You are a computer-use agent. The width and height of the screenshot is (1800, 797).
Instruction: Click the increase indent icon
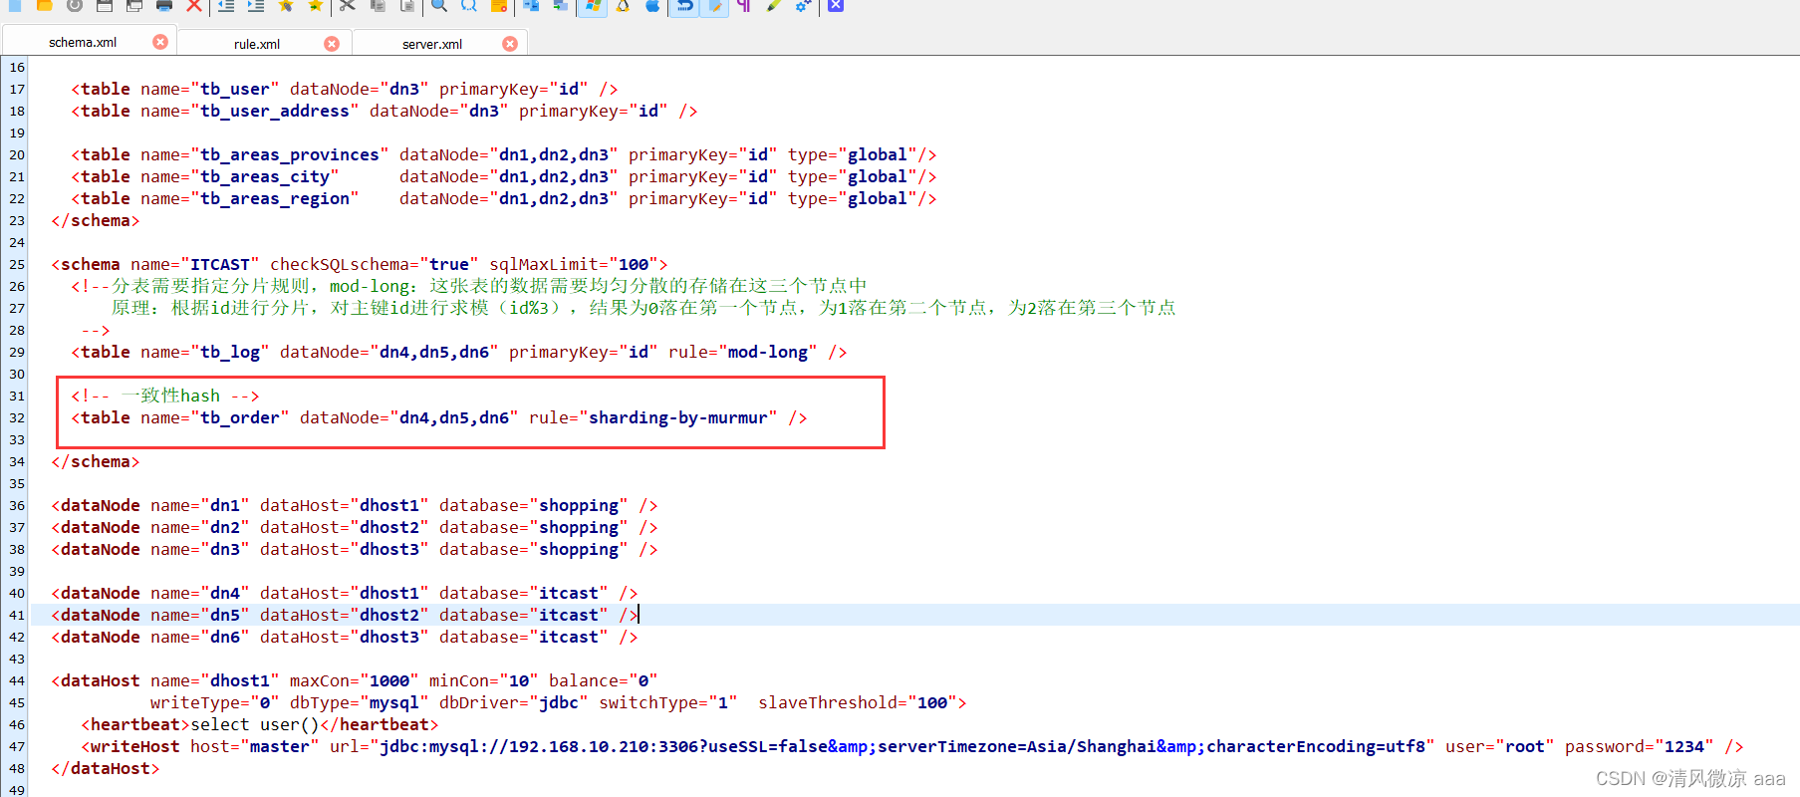[256, 5]
